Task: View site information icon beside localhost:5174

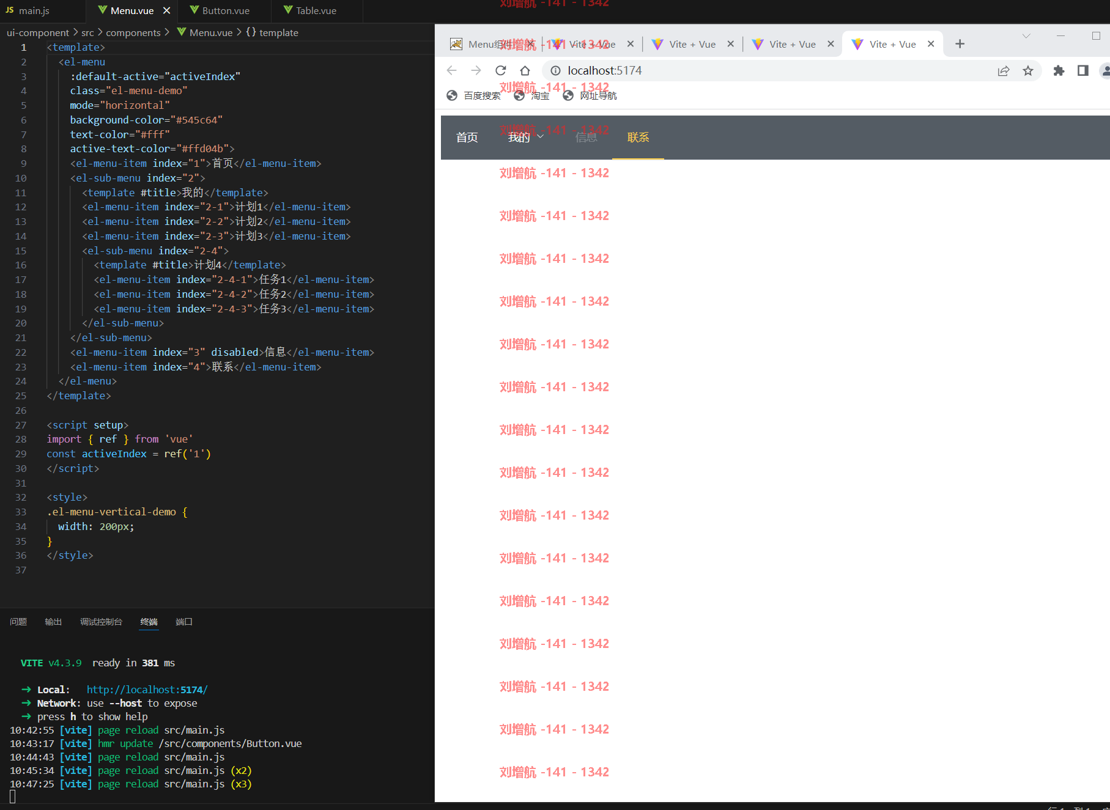Action: [555, 70]
